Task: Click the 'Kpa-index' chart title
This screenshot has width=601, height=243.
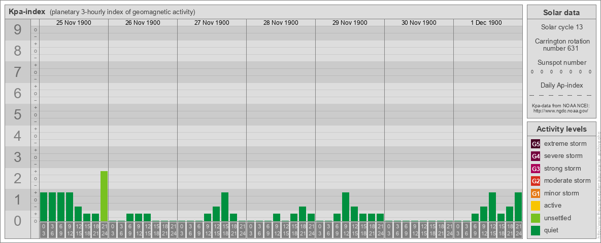Action: [x=27, y=12]
